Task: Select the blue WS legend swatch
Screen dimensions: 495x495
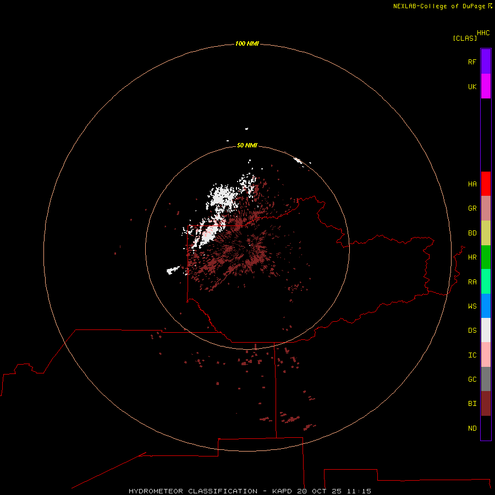Action: point(486,306)
